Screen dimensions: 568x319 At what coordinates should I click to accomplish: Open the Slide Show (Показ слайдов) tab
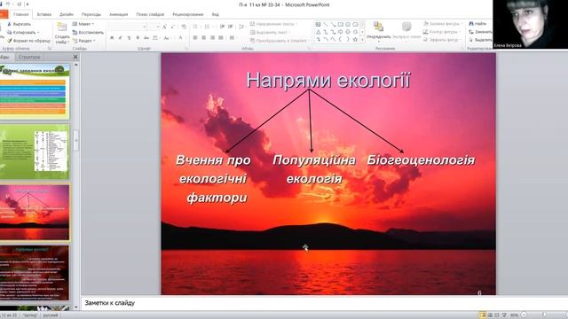(150, 14)
